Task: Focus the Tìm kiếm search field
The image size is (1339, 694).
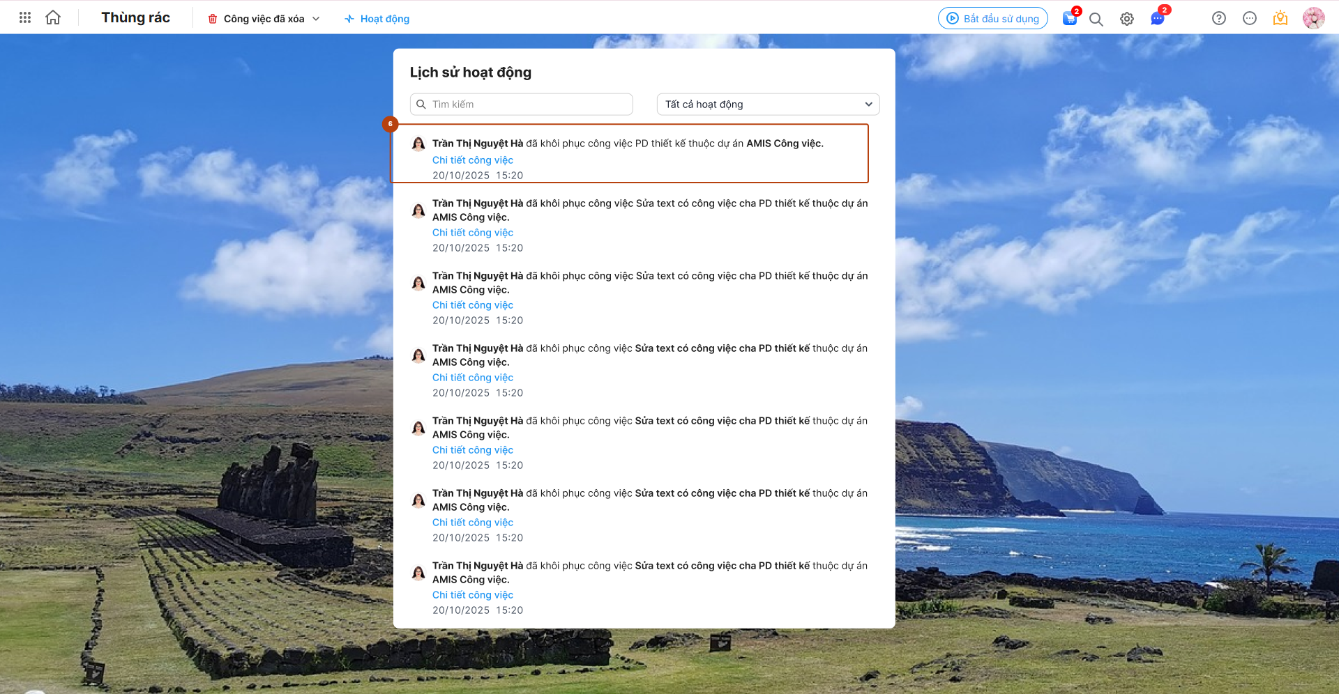Action: coord(522,105)
